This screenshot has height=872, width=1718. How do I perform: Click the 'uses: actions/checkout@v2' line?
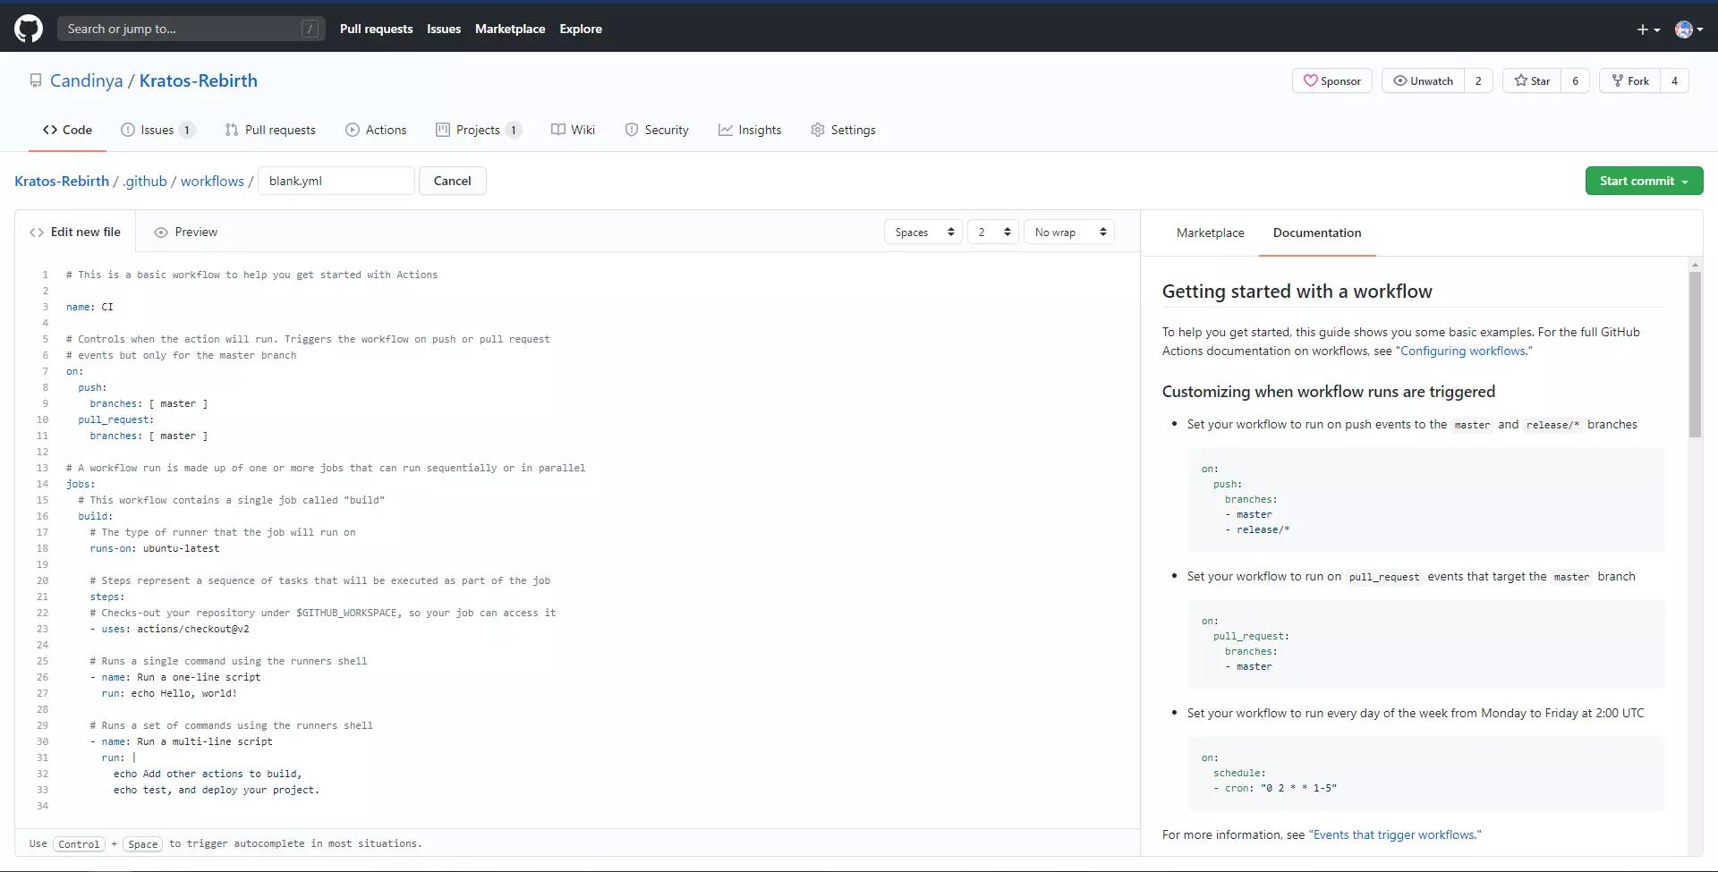tap(169, 629)
